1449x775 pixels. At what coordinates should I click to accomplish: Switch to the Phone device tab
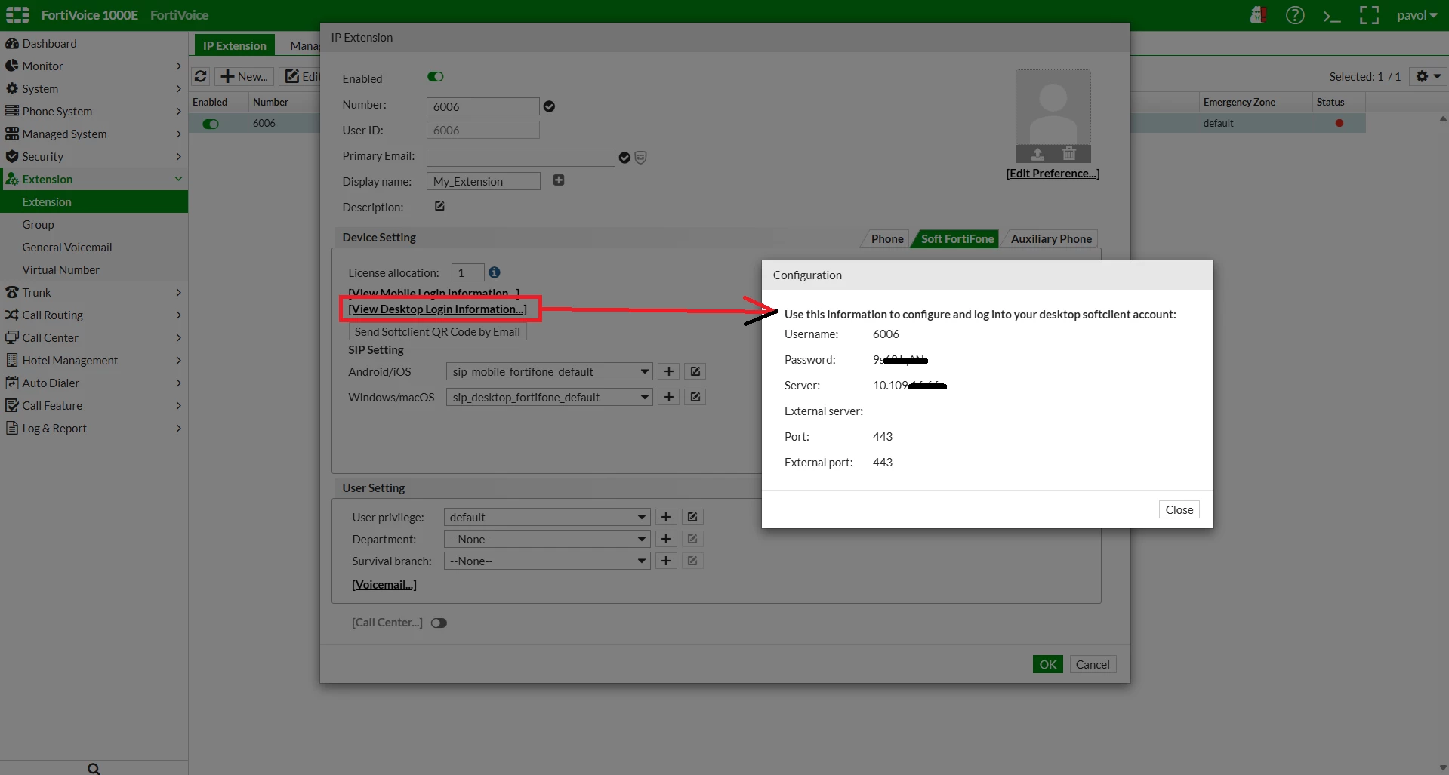887,238
